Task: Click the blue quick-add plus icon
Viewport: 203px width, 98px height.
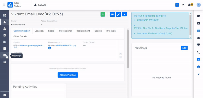Action: (177, 5)
